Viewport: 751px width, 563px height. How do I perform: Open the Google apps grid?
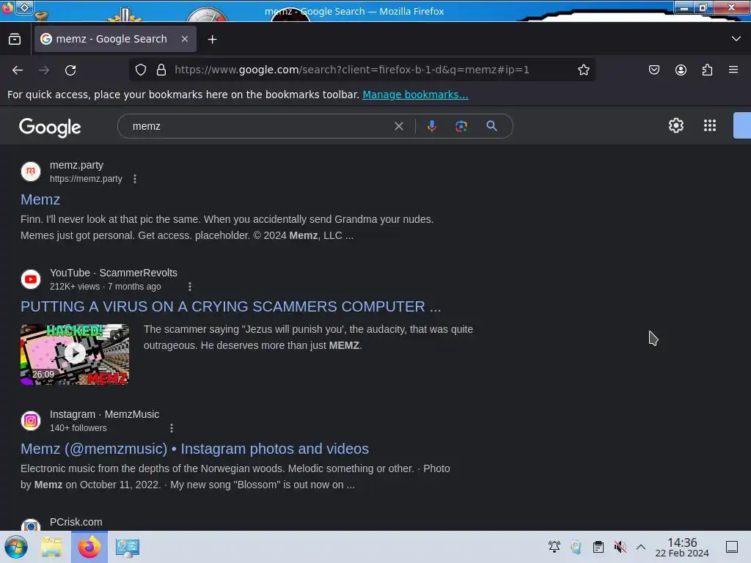pyautogui.click(x=710, y=125)
